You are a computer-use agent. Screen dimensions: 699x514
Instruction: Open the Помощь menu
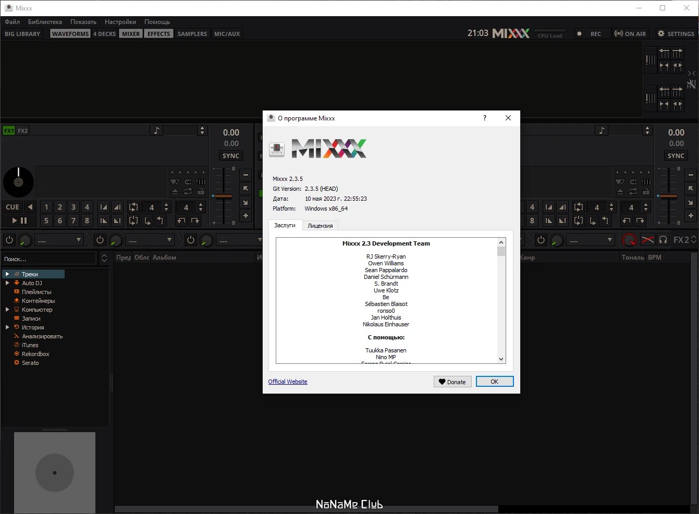[x=157, y=22]
